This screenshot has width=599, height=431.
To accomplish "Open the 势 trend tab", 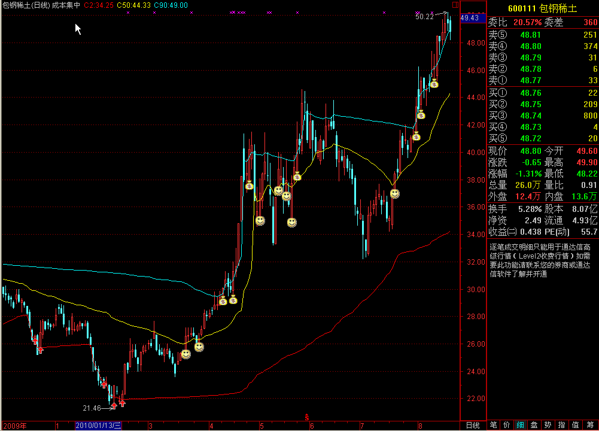I will (x=548, y=425).
